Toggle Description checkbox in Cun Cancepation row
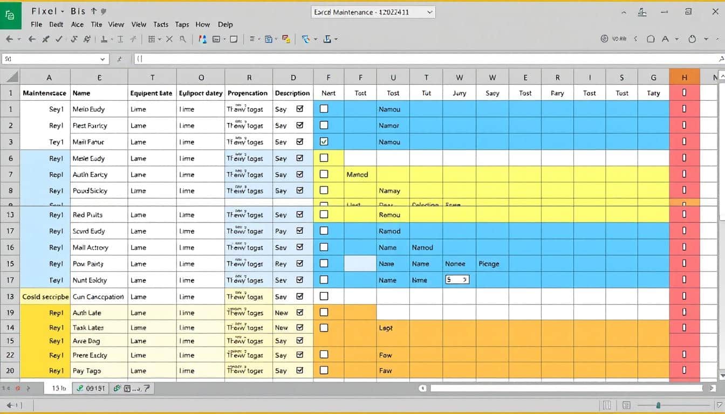 pyautogui.click(x=300, y=296)
